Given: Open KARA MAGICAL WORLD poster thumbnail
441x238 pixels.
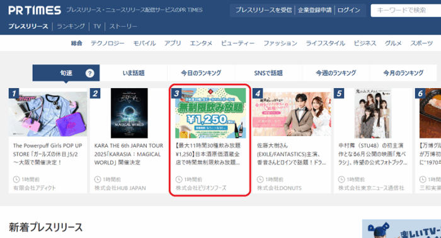Looking at the screenshot, I should 129,113.
